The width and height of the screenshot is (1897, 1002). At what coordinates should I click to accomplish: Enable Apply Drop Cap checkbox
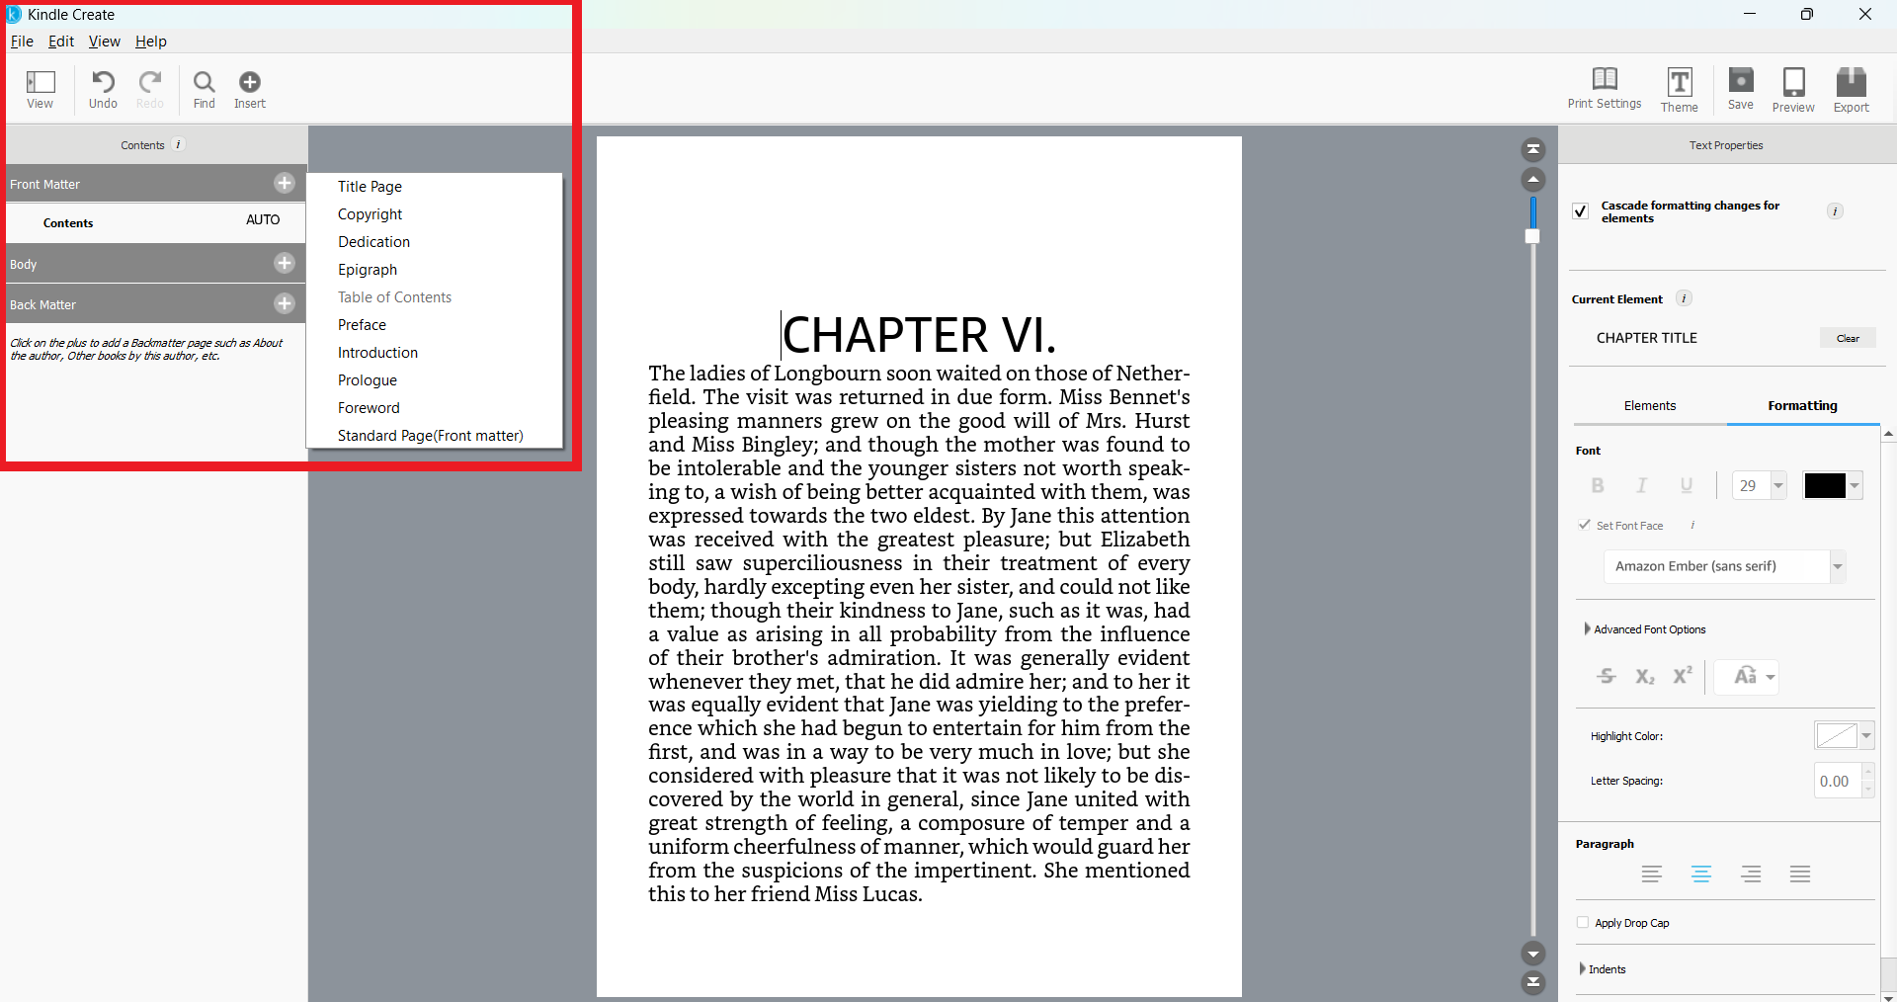tap(1583, 922)
